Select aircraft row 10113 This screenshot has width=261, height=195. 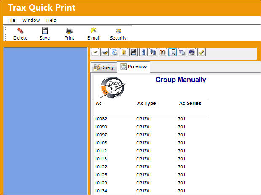pyautogui.click(x=140, y=159)
